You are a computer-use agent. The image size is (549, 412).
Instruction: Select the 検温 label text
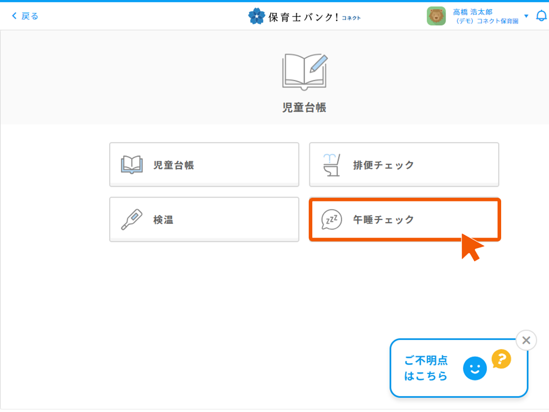click(163, 220)
